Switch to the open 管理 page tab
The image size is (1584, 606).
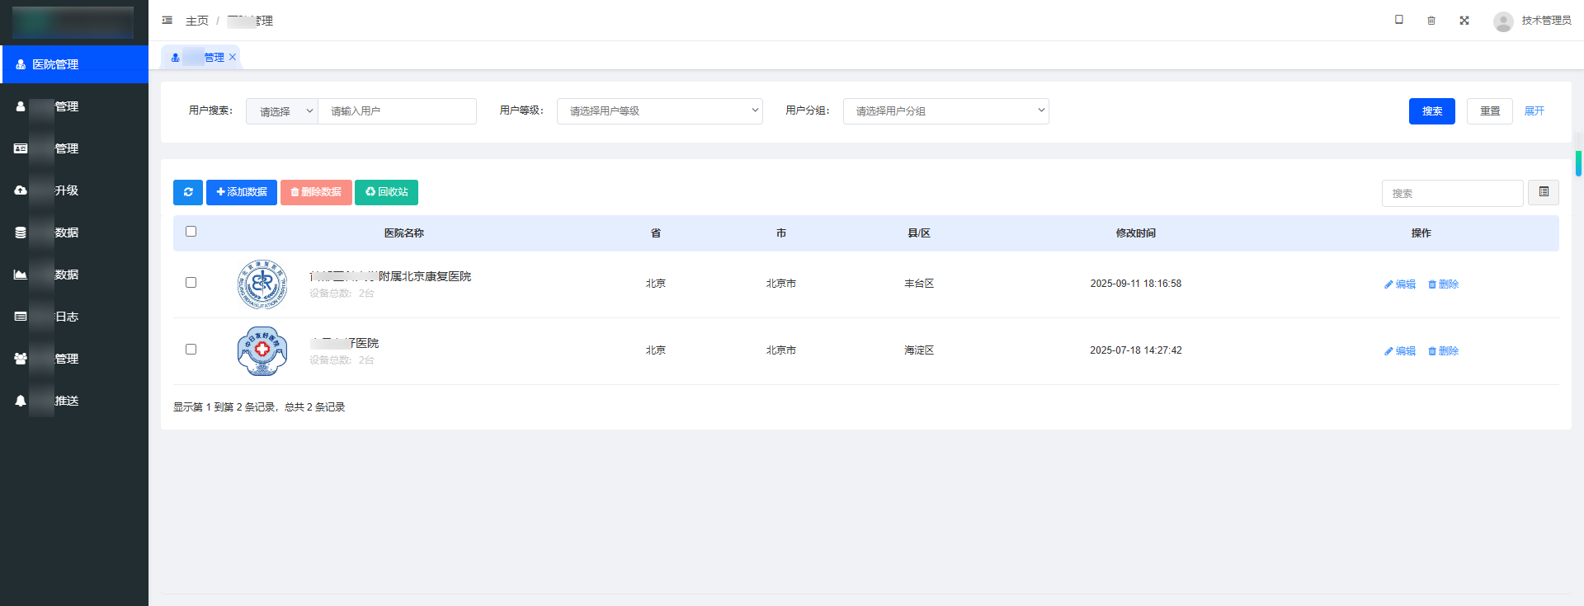[x=199, y=57]
